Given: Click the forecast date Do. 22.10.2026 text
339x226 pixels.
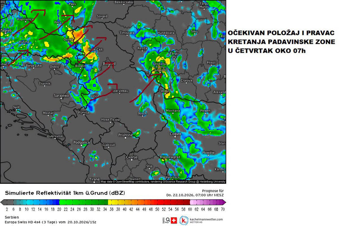Looking at the screenshot, I should point(195,195).
